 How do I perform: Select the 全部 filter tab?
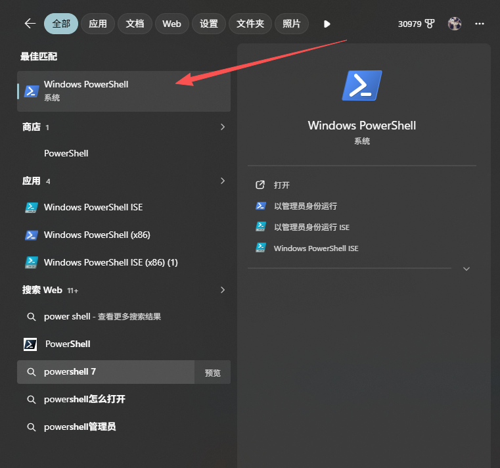pyautogui.click(x=61, y=24)
